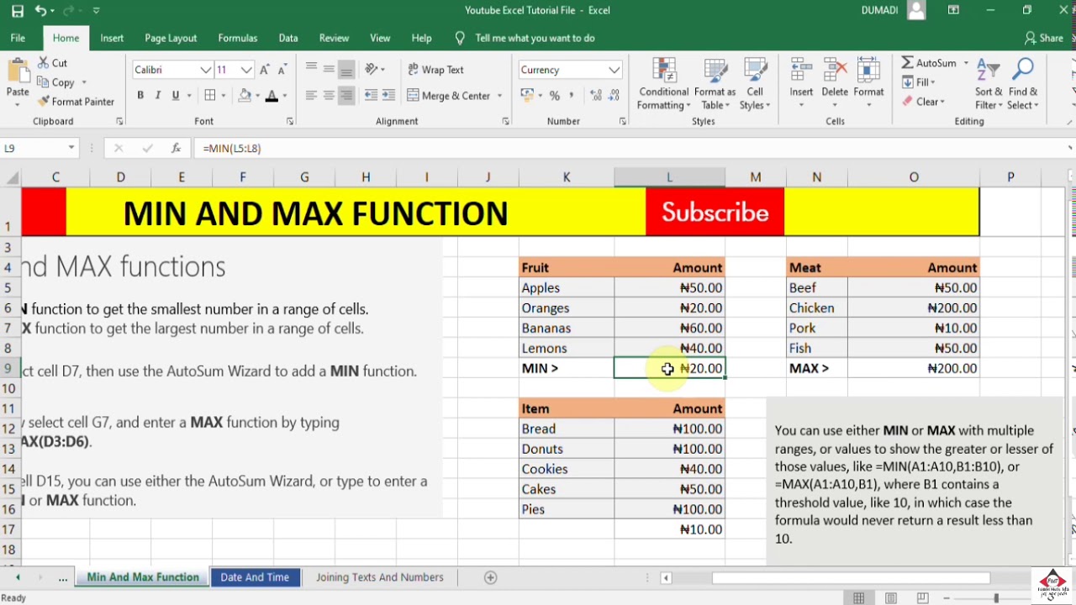Apply Middle Align to the cell

coord(329,70)
